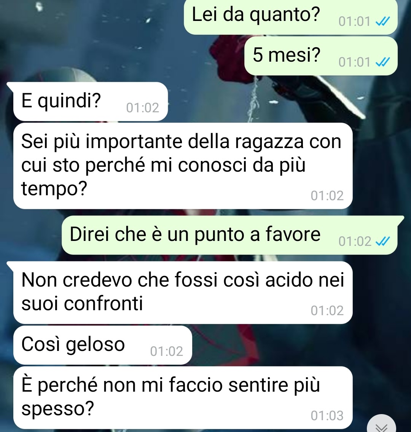Tap the 01:02 timestamp beside "Così geloso"
The image size is (411, 432).
pyautogui.click(x=166, y=352)
